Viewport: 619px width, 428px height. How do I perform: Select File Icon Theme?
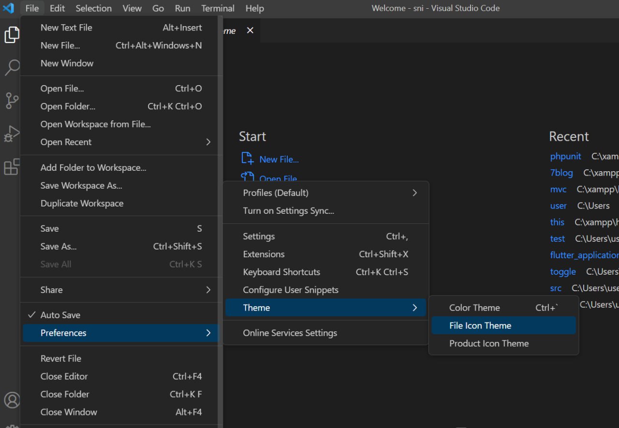coord(503,325)
